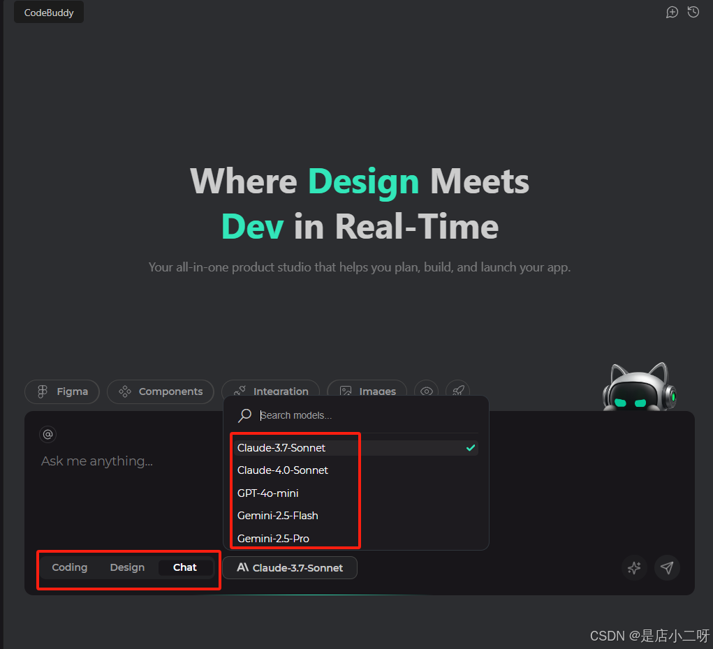Open the CodeBuddy tab

tap(49, 13)
